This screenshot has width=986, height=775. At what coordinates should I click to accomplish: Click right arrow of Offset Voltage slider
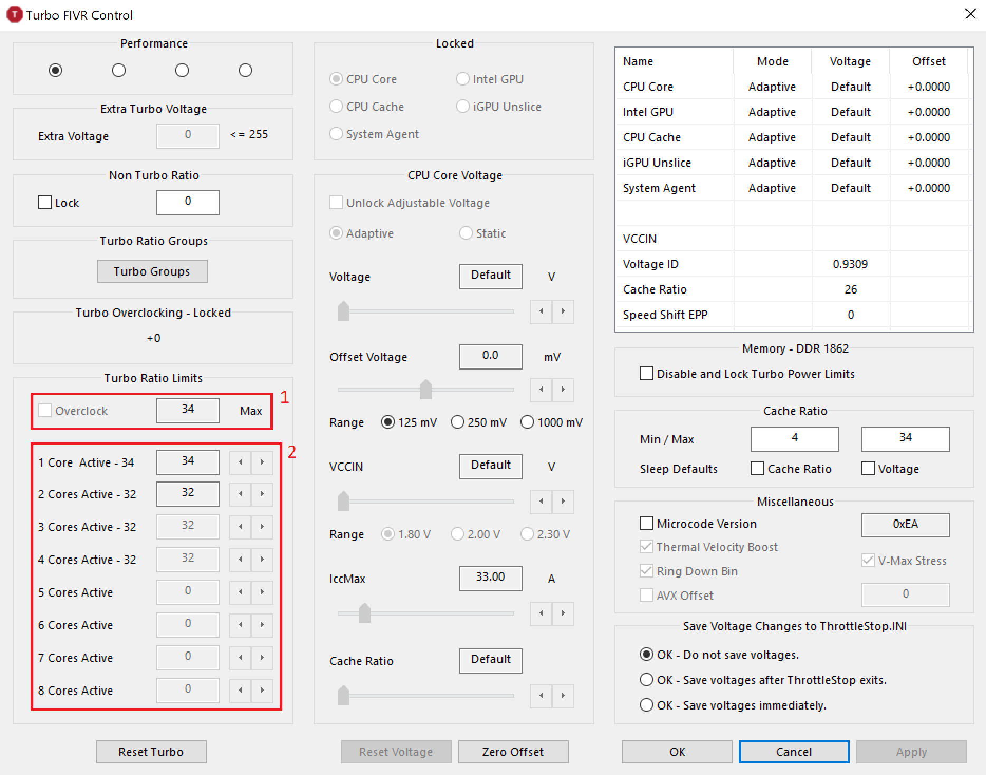coord(563,390)
